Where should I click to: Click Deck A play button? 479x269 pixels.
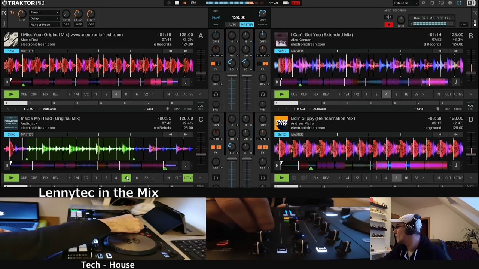pos(11,94)
